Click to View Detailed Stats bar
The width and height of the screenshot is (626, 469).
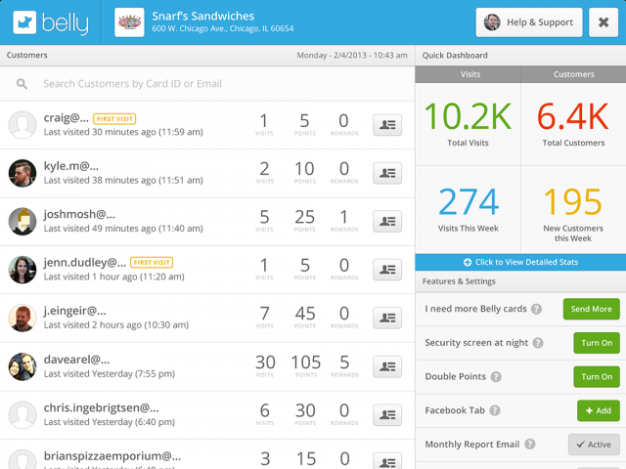pos(520,262)
